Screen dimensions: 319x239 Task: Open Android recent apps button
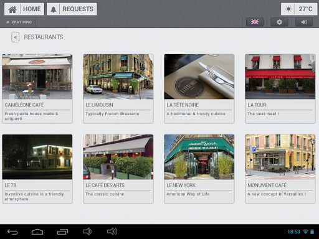point(62,232)
